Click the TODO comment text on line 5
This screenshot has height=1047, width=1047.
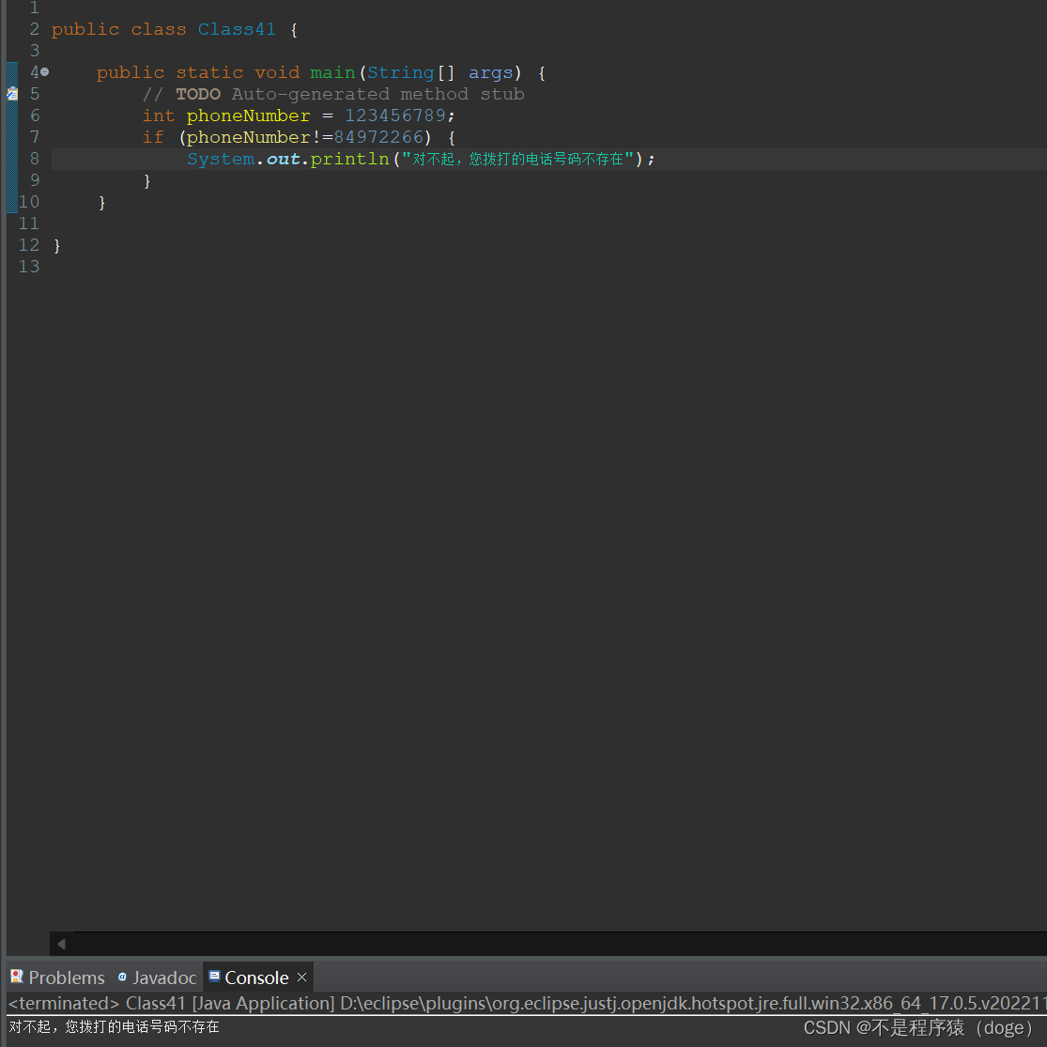pyautogui.click(x=333, y=94)
